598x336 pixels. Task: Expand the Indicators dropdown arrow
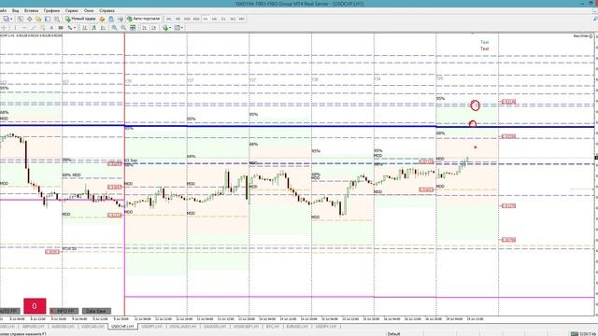point(170,27)
